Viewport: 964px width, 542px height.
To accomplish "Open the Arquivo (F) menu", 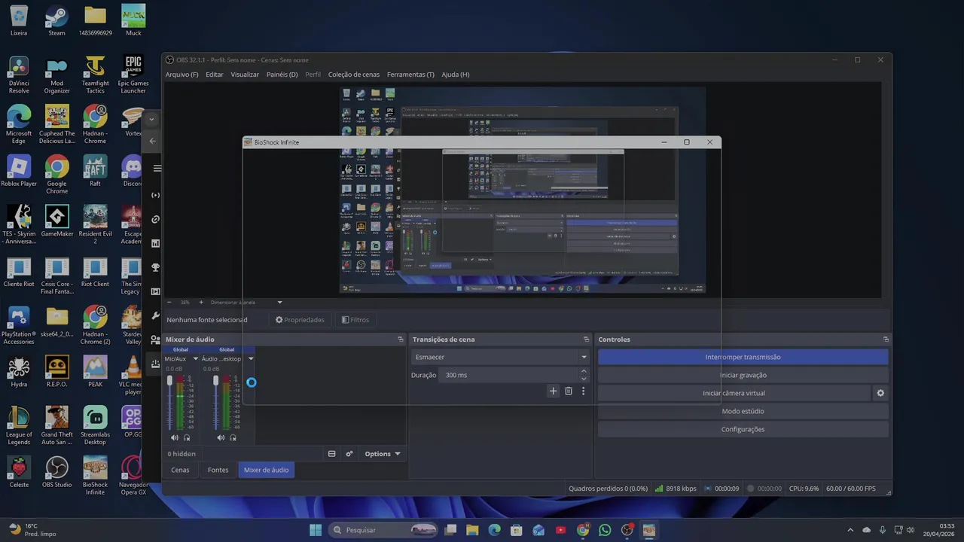I will [x=182, y=75].
